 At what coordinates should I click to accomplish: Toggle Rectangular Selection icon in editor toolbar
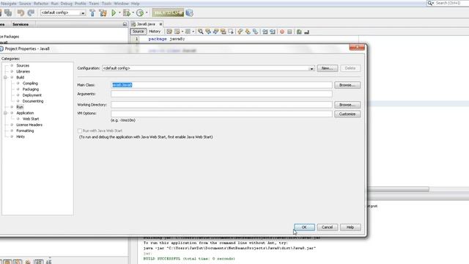(x=231, y=32)
